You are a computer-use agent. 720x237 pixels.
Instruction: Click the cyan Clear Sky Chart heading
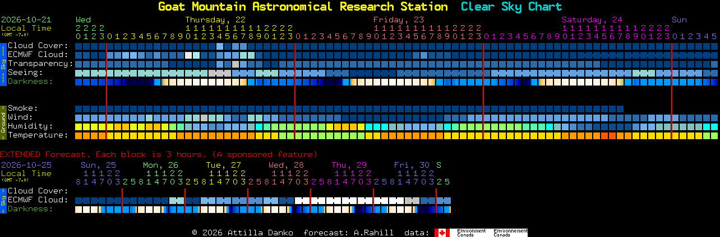pyautogui.click(x=511, y=7)
